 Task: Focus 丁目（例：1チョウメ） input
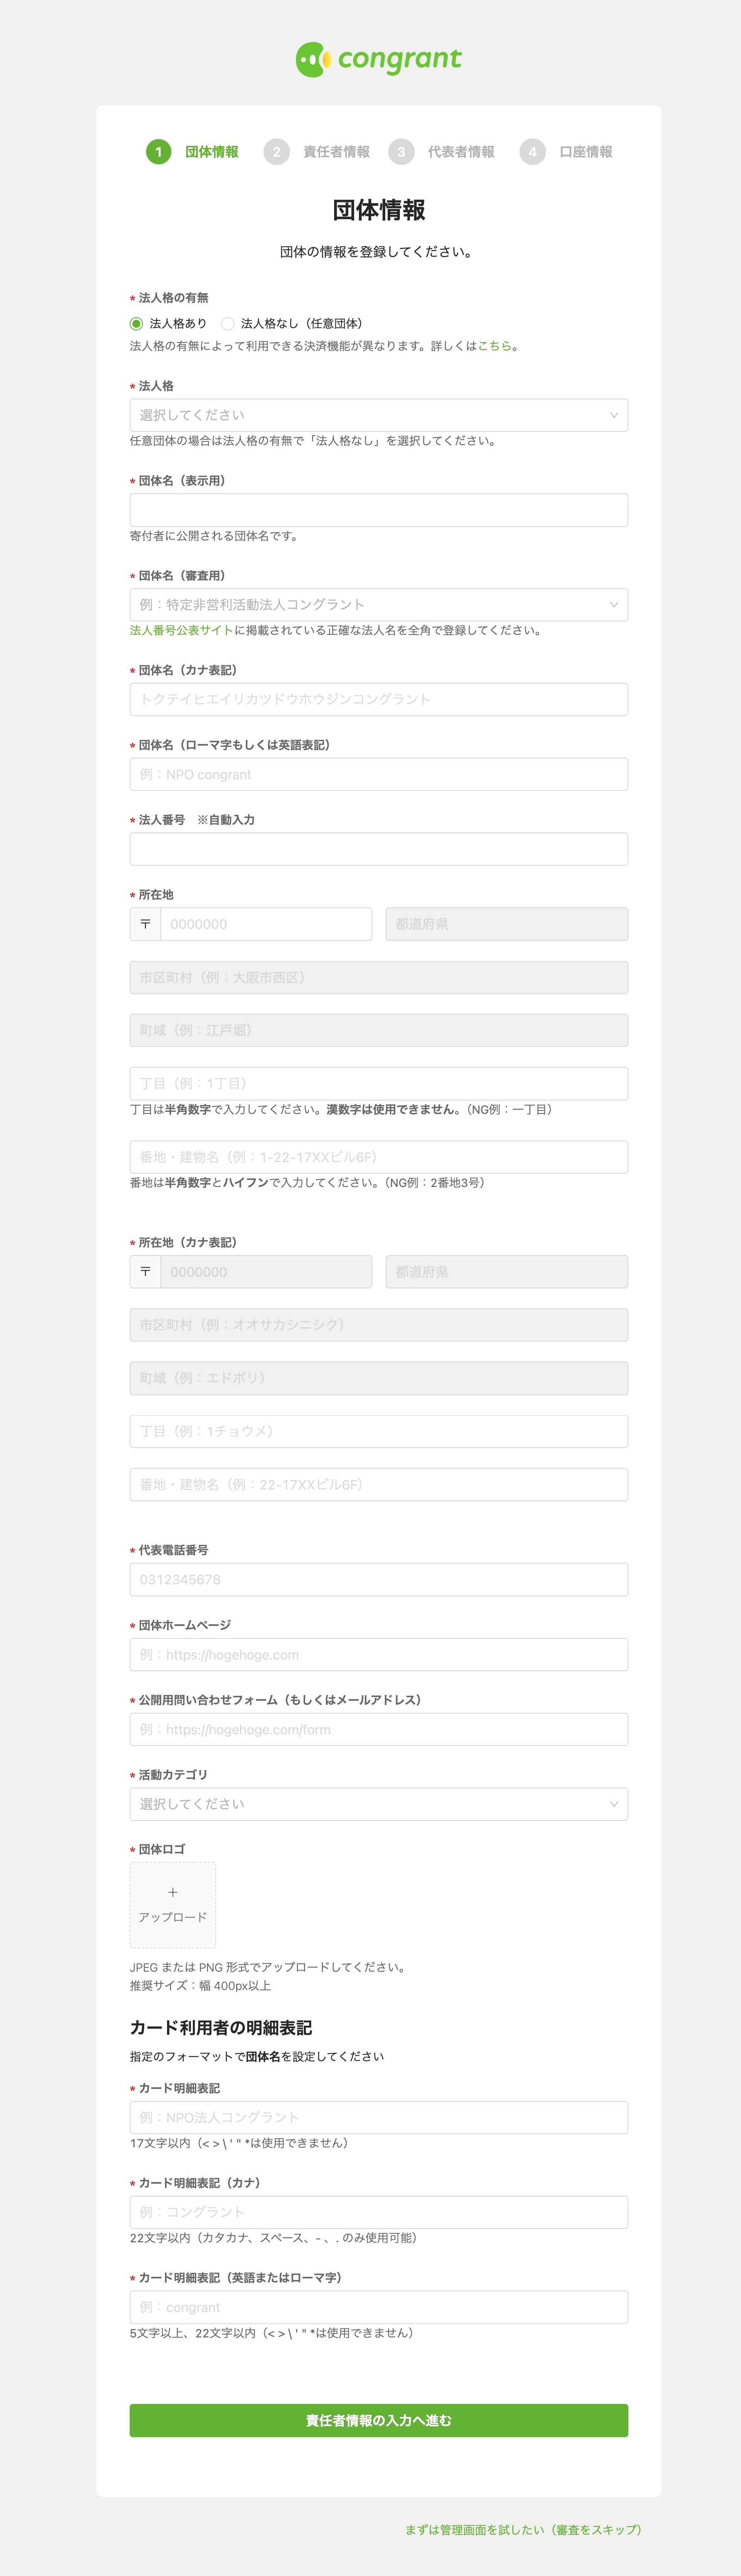coord(379,1431)
